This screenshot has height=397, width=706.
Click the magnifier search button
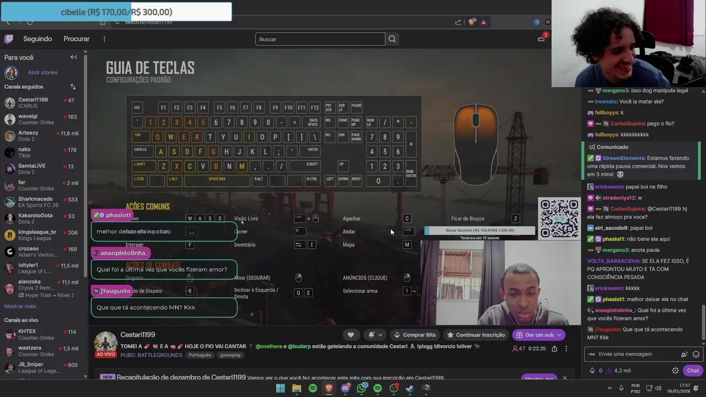click(x=392, y=39)
